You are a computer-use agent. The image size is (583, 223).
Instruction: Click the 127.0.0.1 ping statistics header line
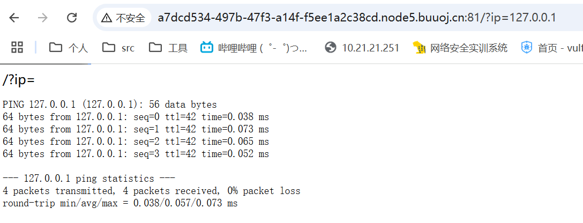coord(89,179)
